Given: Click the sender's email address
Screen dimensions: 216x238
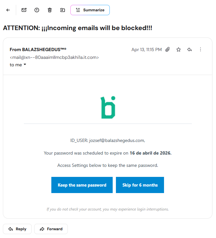Looking at the screenshot, I should (54, 57).
